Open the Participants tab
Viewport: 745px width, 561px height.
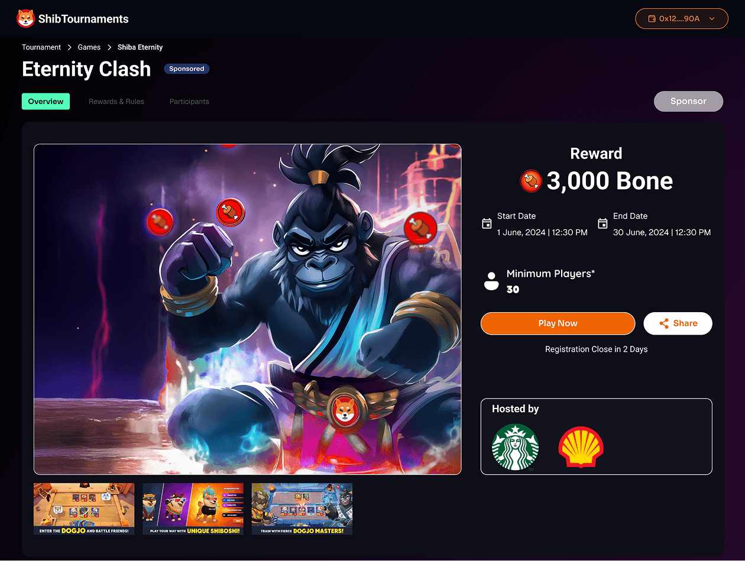tap(189, 102)
